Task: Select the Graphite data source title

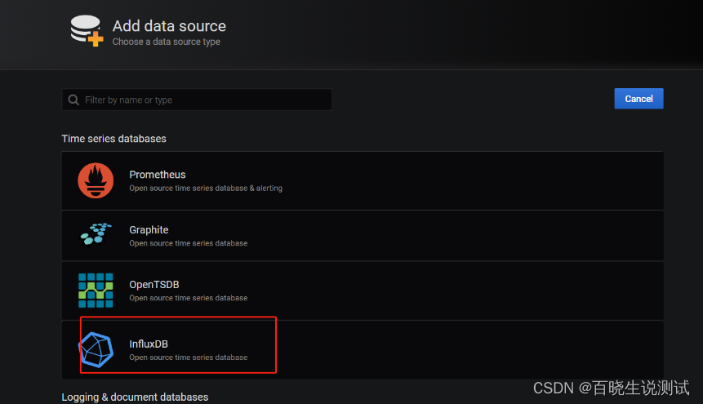Action: click(149, 229)
